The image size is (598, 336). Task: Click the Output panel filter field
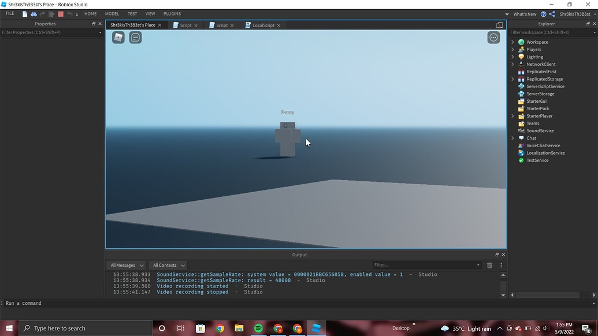tap(428, 265)
